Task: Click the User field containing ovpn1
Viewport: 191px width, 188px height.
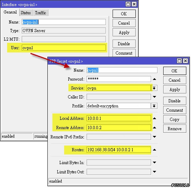Action: click(64, 48)
